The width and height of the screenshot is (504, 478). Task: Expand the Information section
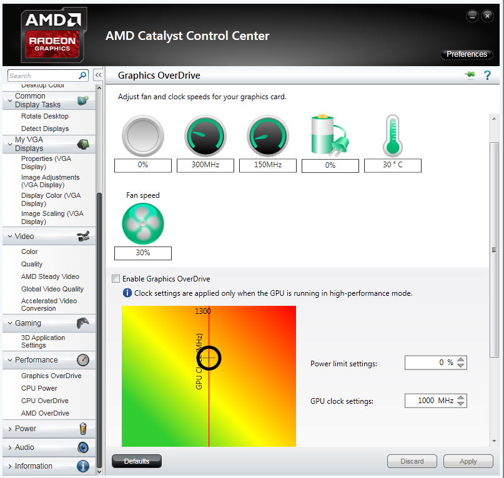10,466
